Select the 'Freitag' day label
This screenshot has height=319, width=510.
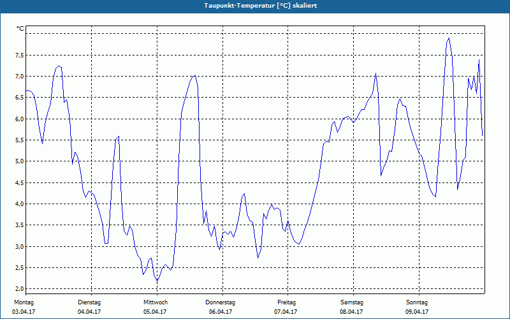click(x=286, y=302)
